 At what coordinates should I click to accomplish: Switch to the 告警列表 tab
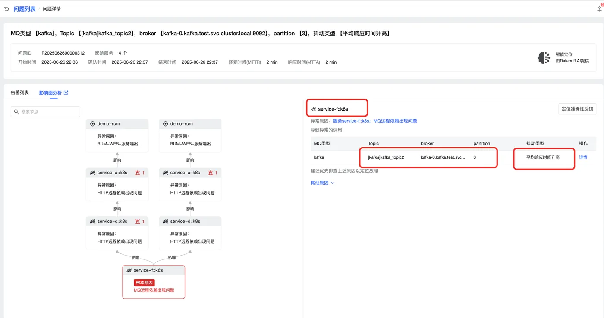click(19, 93)
